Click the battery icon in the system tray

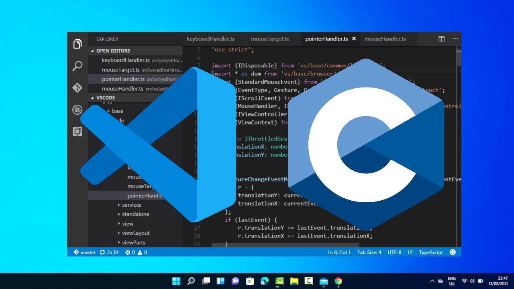point(481,281)
